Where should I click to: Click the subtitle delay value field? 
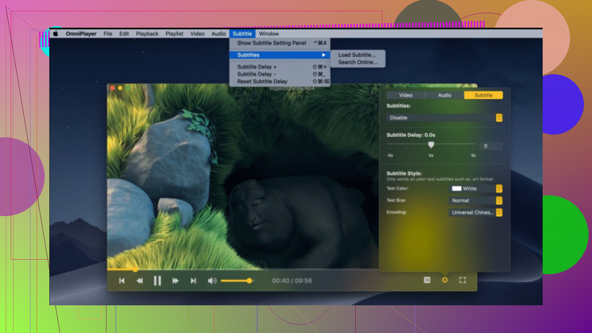coord(491,146)
